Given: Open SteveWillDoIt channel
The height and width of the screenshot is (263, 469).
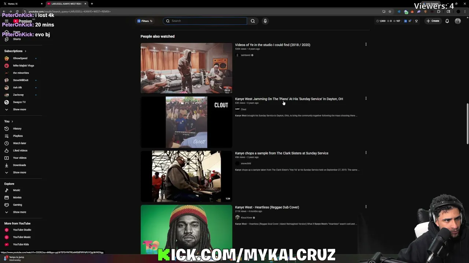Looking at the screenshot, I should pos(21,80).
